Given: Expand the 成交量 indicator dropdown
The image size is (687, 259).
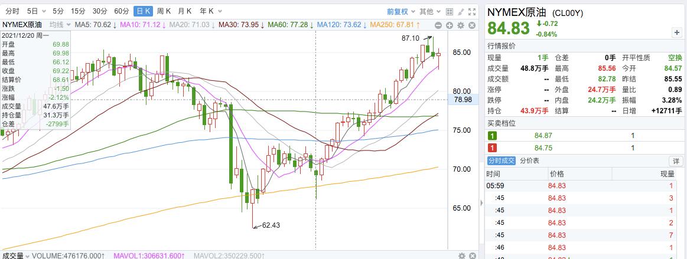Looking at the screenshot, I should (14, 255).
